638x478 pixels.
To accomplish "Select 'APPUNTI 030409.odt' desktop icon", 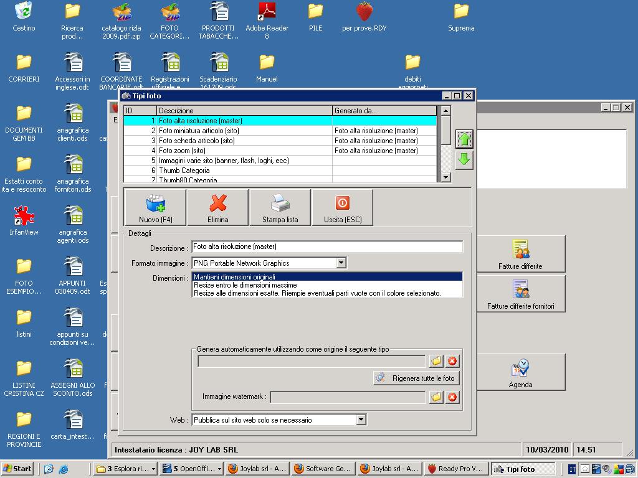I will point(72,276).
